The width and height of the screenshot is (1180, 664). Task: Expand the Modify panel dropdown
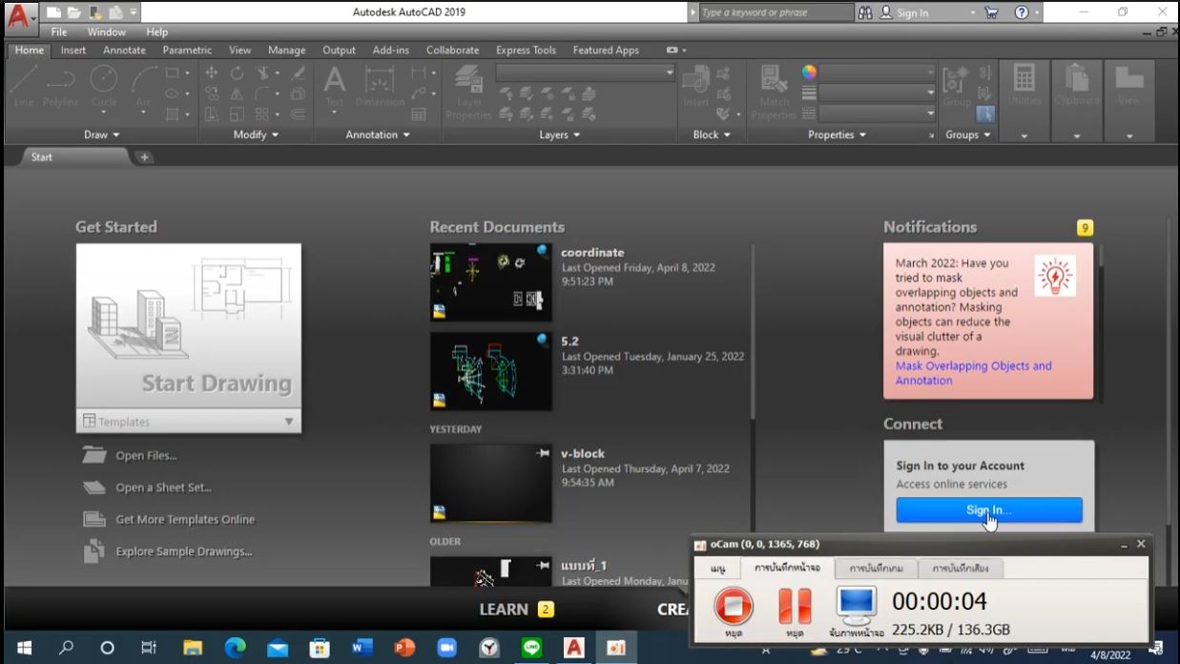point(256,135)
